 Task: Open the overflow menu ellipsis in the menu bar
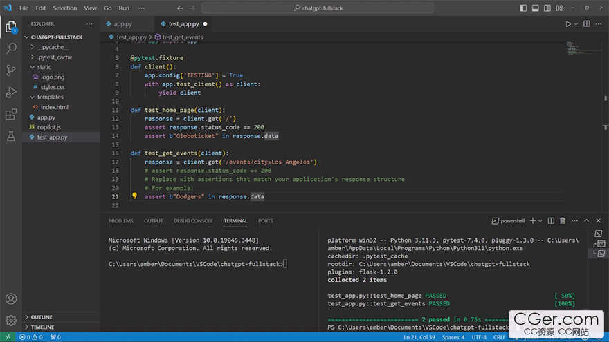coord(141,8)
